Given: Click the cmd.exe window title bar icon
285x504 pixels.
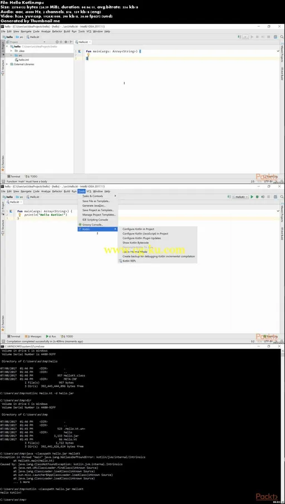Looking at the screenshot, I should (2, 346).
